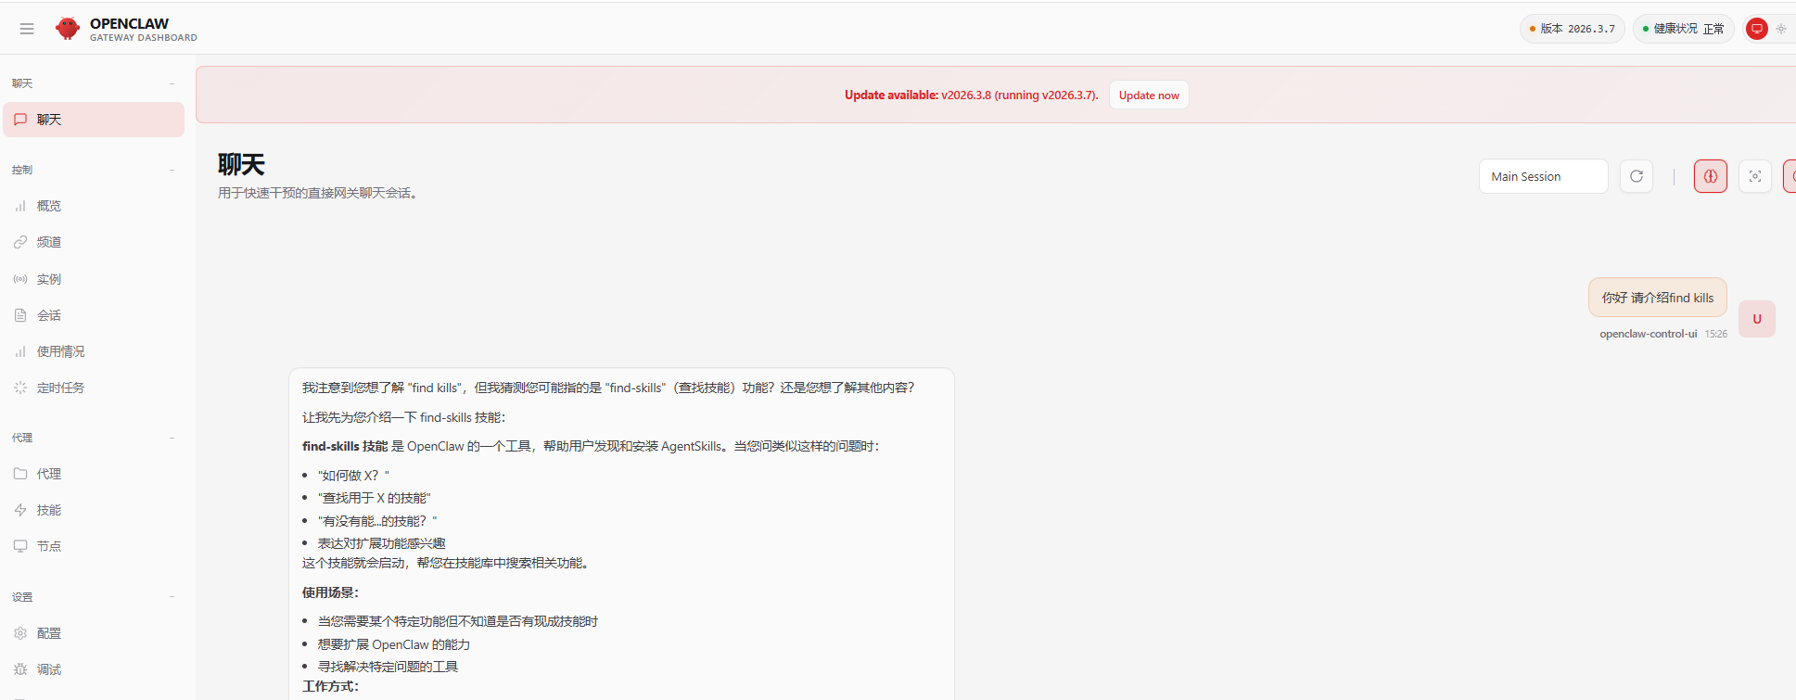This screenshot has height=700, width=1796.
Task: Collapse the 代理 sidebar section
Action: pos(172,438)
